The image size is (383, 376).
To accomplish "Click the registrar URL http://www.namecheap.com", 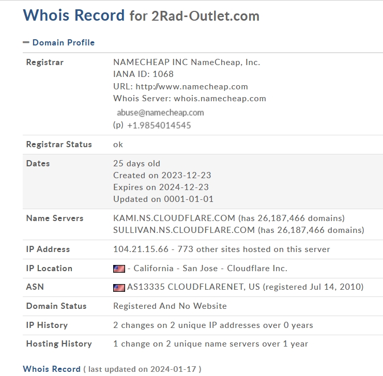I will (x=192, y=86).
